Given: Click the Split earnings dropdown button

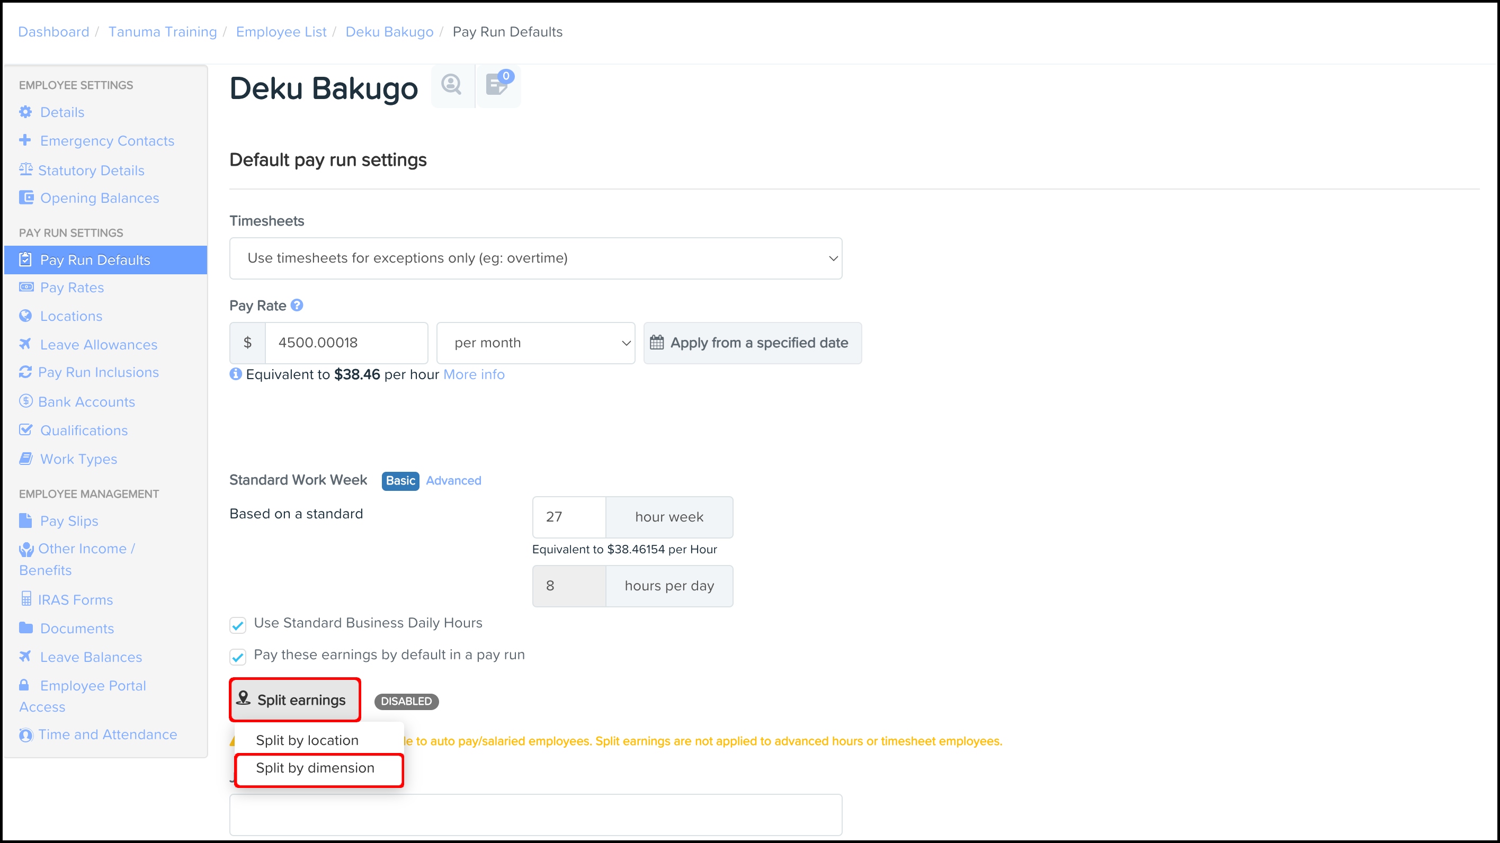Looking at the screenshot, I should 294,700.
